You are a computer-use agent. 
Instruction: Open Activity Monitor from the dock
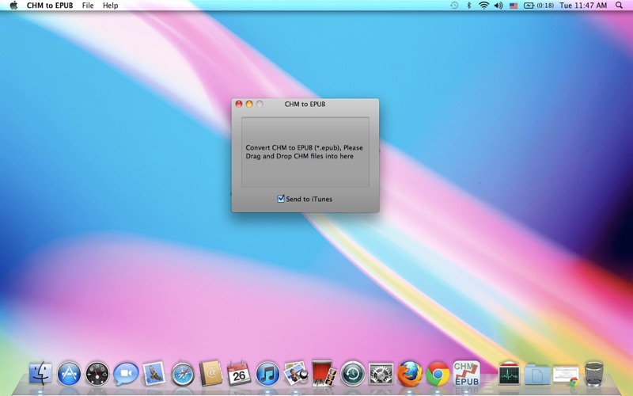tap(509, 374)
